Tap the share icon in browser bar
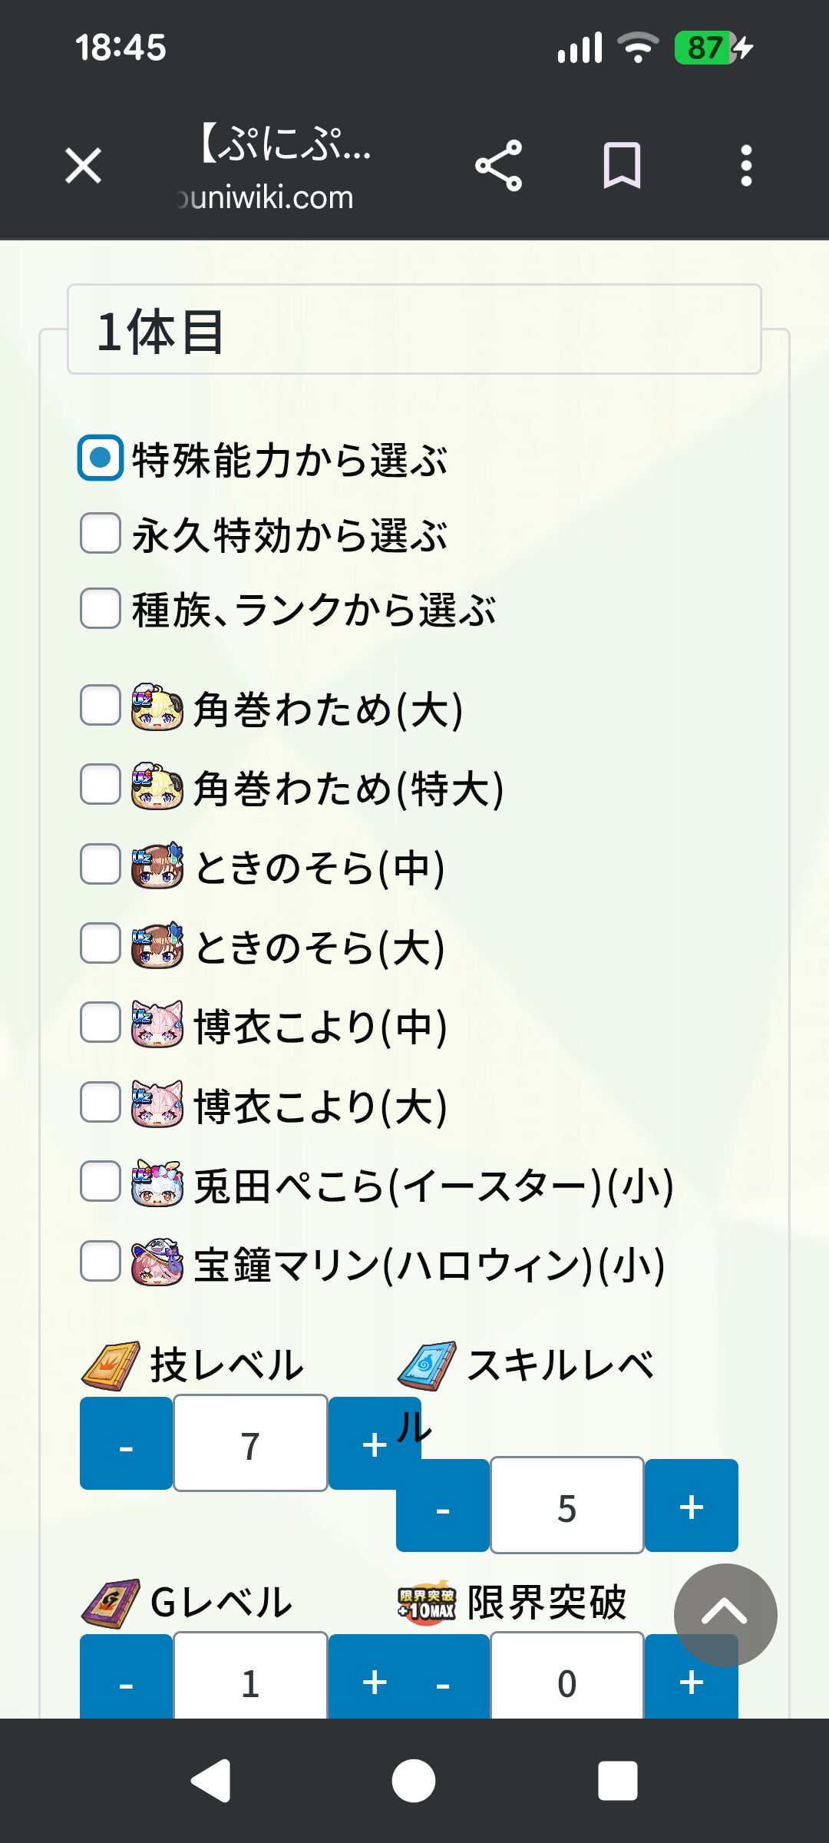Image resolution: width=829 pixels, height=1843 pixels. pyautogui.click(x=499, y=166)
